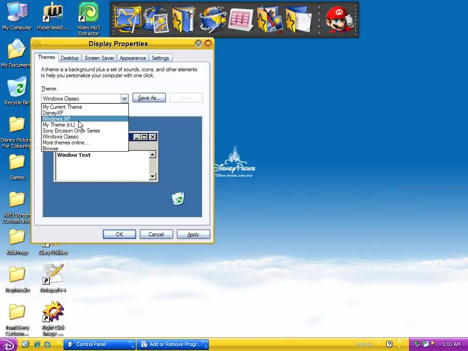Viewport: 468px width, 351px height.
Task: Switch to Add or Remove Programs window
Action: point(172,344)
